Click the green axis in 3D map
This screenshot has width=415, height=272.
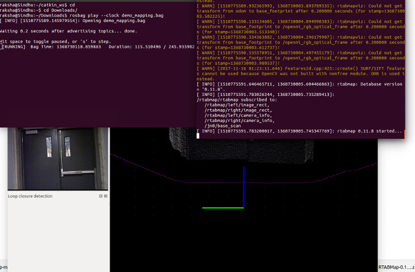pyautogui.click(x=222, y=208)
